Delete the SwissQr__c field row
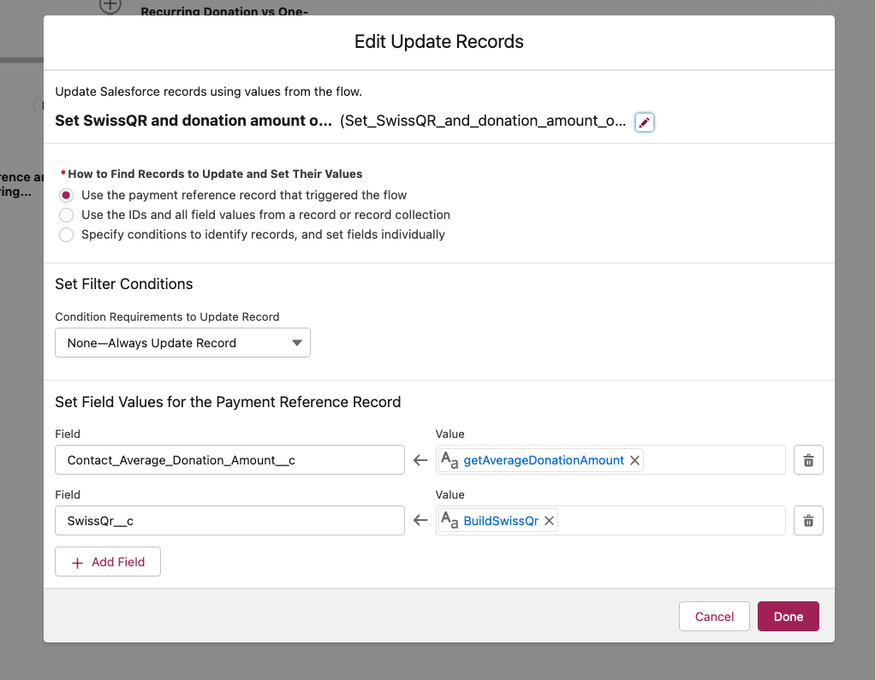875x680 pixels. tap(808, 521)
